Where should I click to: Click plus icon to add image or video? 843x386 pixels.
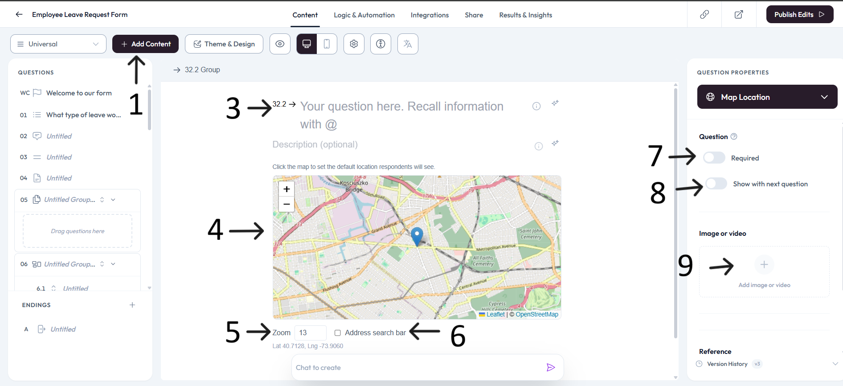(764, 264)
